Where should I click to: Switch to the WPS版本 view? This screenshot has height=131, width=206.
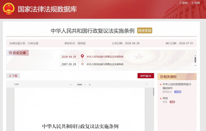coord(146,76)
